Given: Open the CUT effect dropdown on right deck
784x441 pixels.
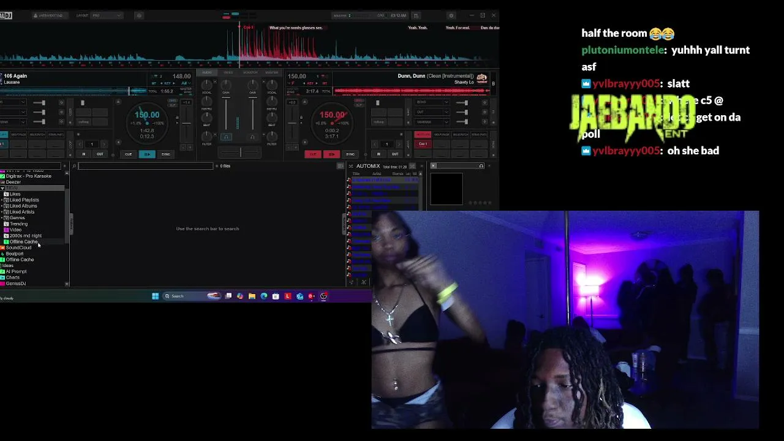Looking at the screenshot, I should click(x=432, y=112).
